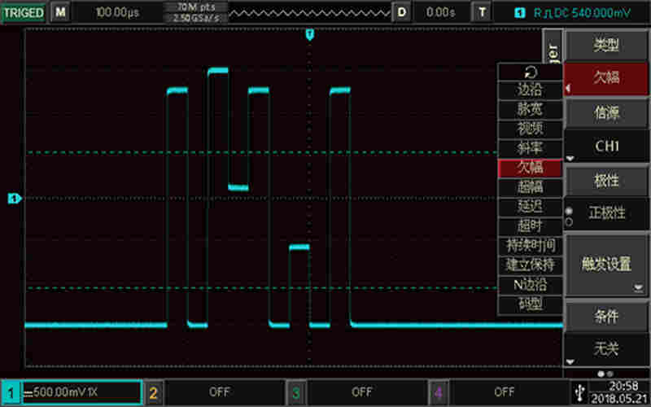651x407 pixels.
Task: Click the channel 1 ground marker on left edge
Action: [x=14, y=198]
